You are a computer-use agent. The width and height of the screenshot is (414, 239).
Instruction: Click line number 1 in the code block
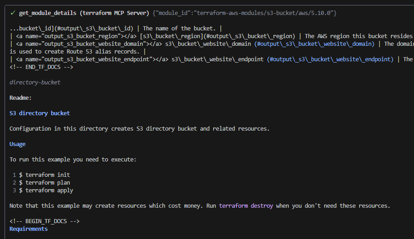(x=14, y=175)
